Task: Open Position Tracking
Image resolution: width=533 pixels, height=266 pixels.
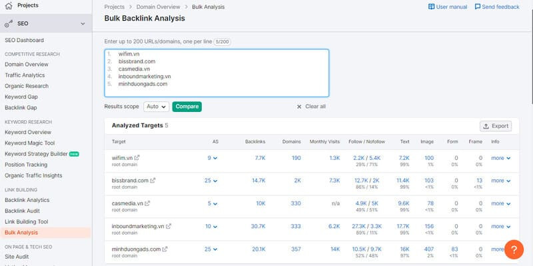Action: 26,165
